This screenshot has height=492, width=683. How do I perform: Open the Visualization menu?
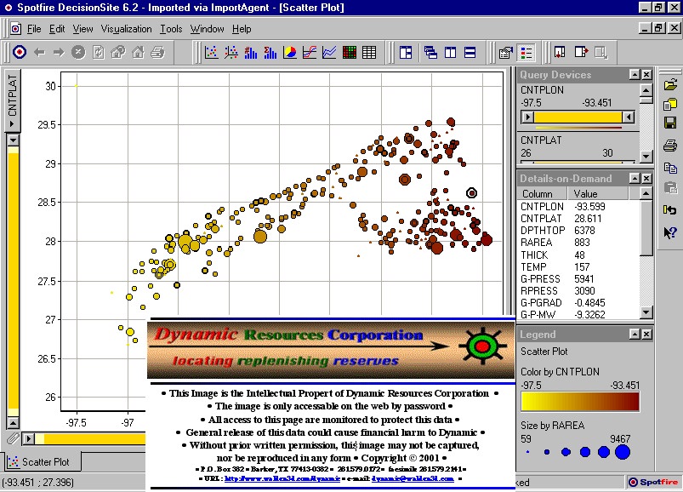pyautogui.click(x=126, y=29)
